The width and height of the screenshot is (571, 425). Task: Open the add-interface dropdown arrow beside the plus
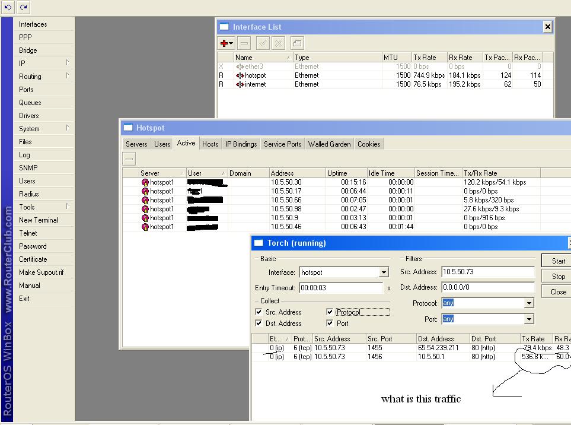point(231,43)
